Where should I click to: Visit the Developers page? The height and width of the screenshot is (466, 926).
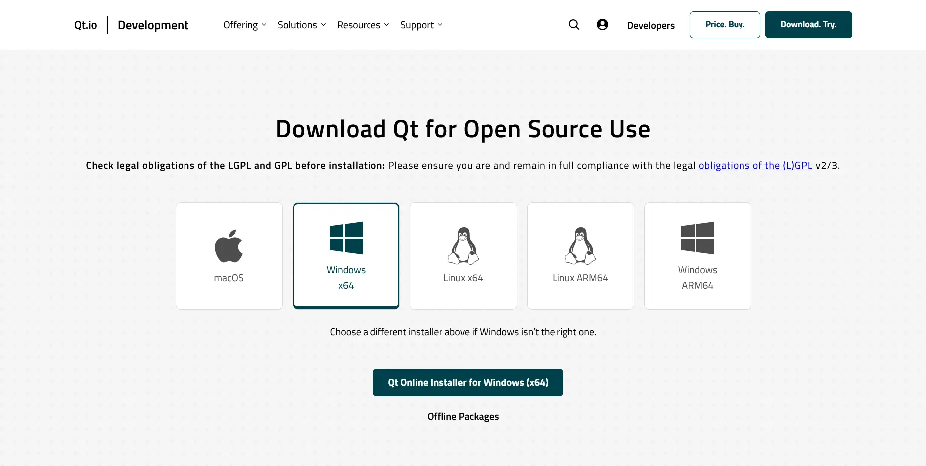[x=651, y=25]
